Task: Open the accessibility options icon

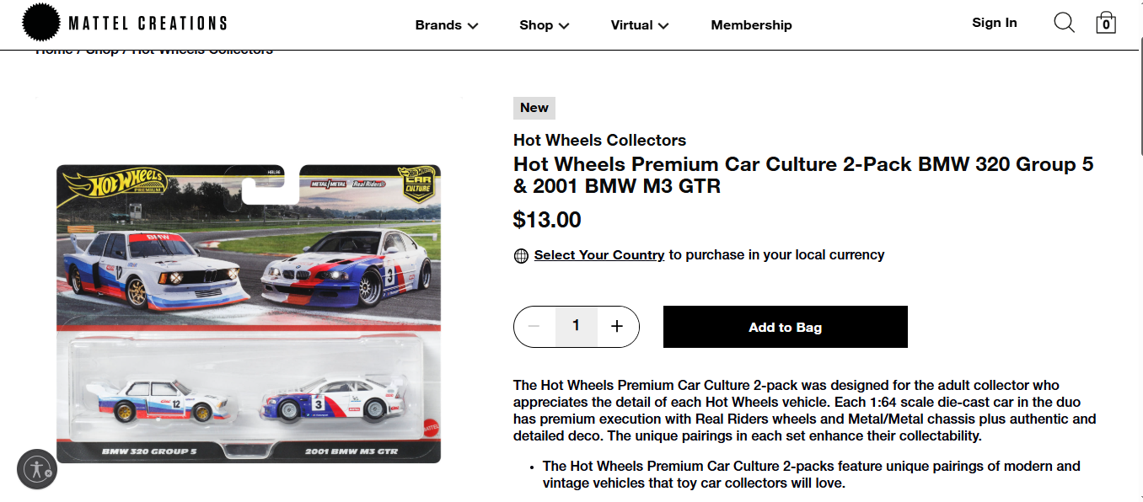Action: tap(36, 469)
